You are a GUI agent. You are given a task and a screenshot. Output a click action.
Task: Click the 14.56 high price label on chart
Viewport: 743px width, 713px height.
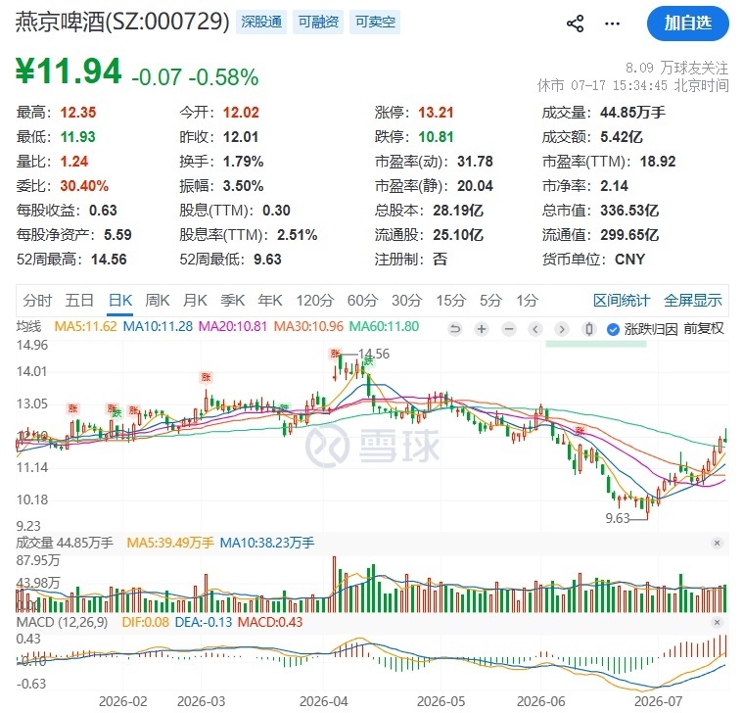point(374,354)
